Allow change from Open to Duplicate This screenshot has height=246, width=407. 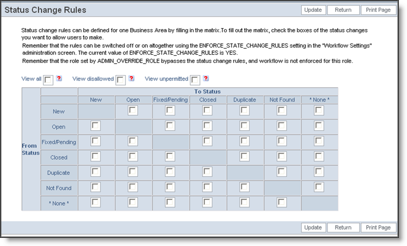pyautogui.click(x=244, y=126)
